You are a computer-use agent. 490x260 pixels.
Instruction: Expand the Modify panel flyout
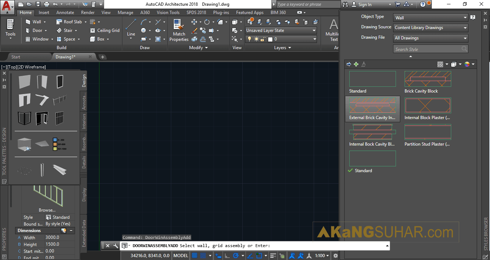click(199, 47)
